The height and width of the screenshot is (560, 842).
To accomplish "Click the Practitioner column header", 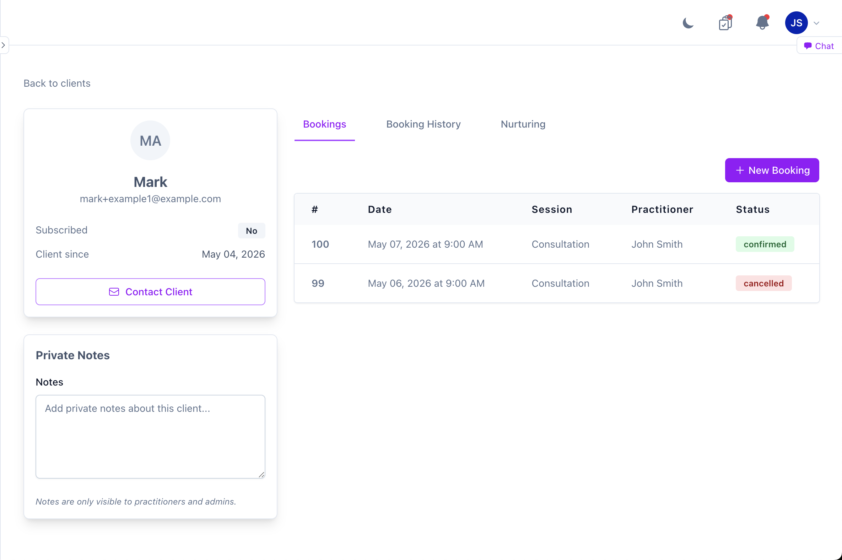I will click(x=662, y=209).
